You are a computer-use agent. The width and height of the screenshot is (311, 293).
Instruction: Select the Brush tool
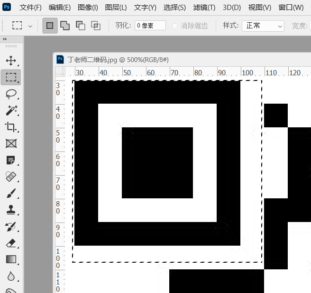click(11, 193)
